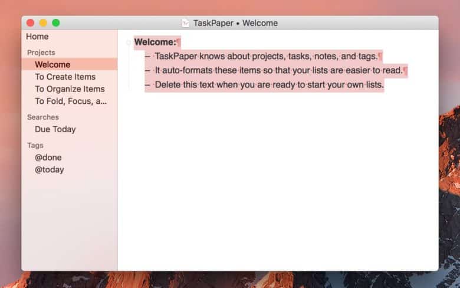Open Home in the sidebar
The height and width of the screenshot is (288, 460).
coord(37,37)
